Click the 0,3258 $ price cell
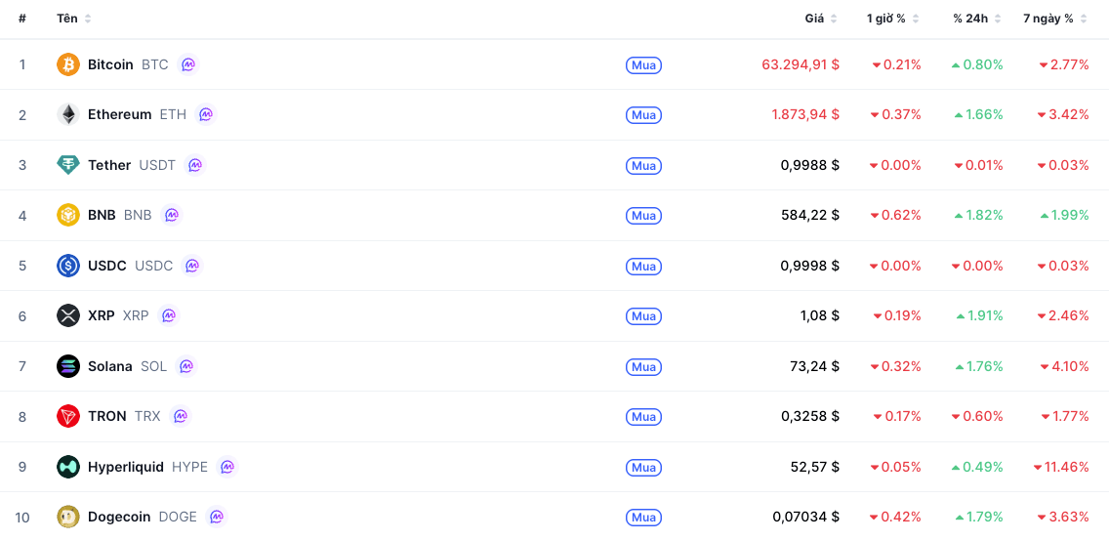Viewport: 1109px width, 541px height. (810, 417)
